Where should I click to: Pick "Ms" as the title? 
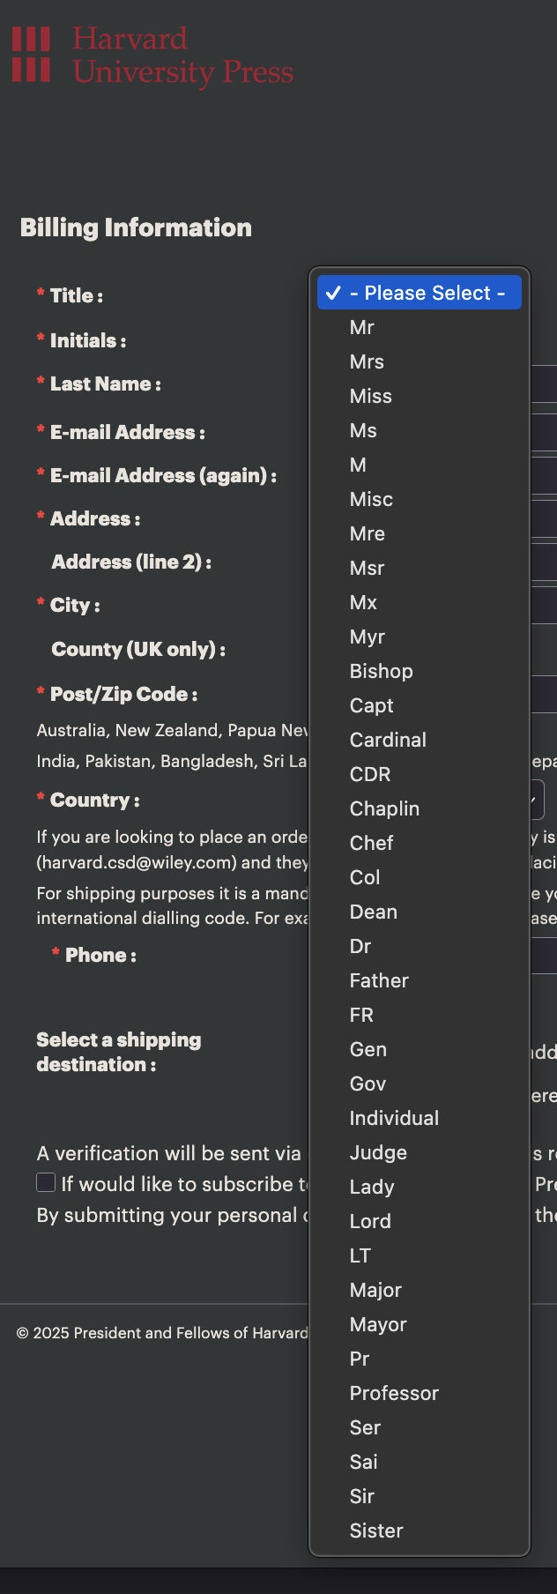363,430
